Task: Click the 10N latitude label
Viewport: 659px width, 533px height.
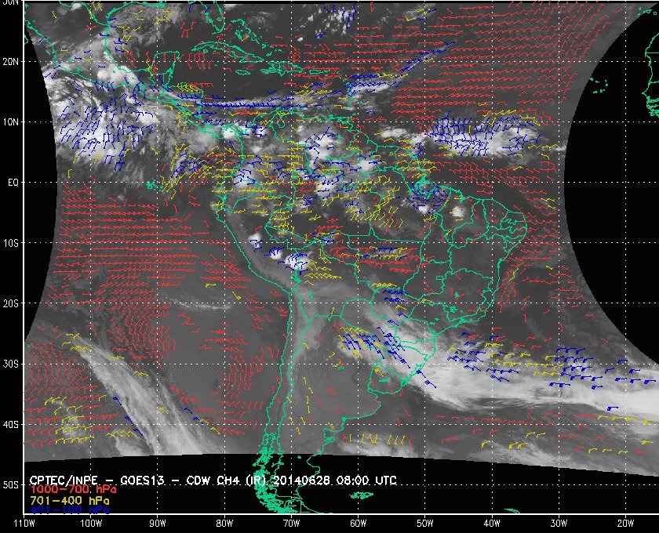Action: (x=10, y=122)
